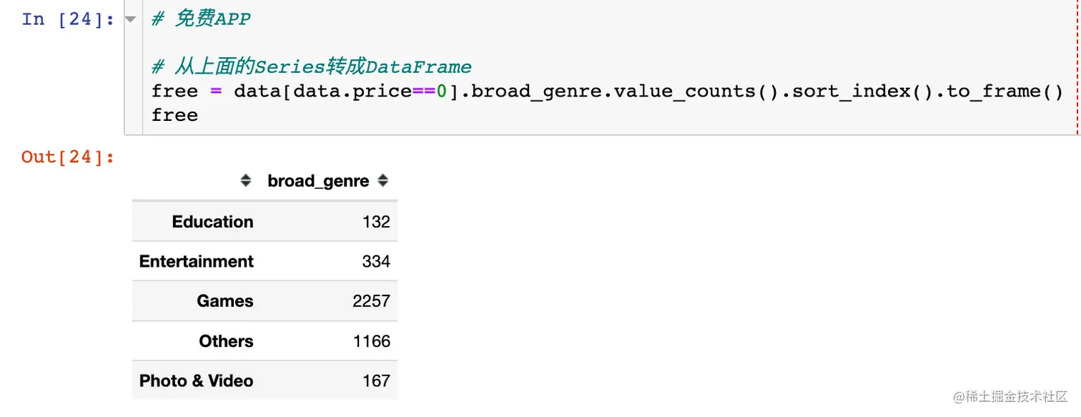The height and width of the screenshot is (417, 1081).
Task: Click the value 1166 in the Others row
Action: 372,341
